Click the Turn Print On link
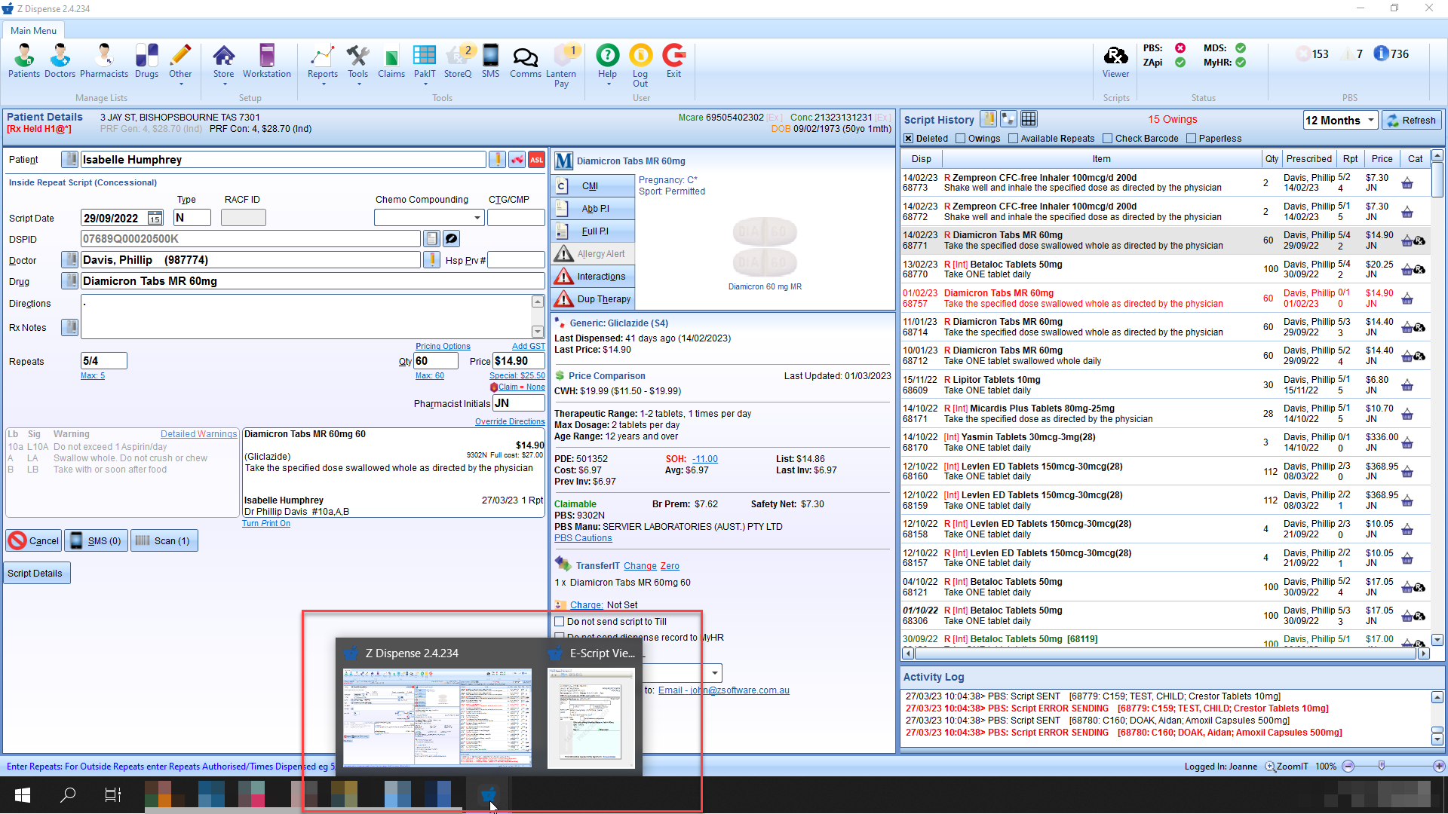This screenshot has height=814, width=1448. pyautogui.click(x=266, y=523)
